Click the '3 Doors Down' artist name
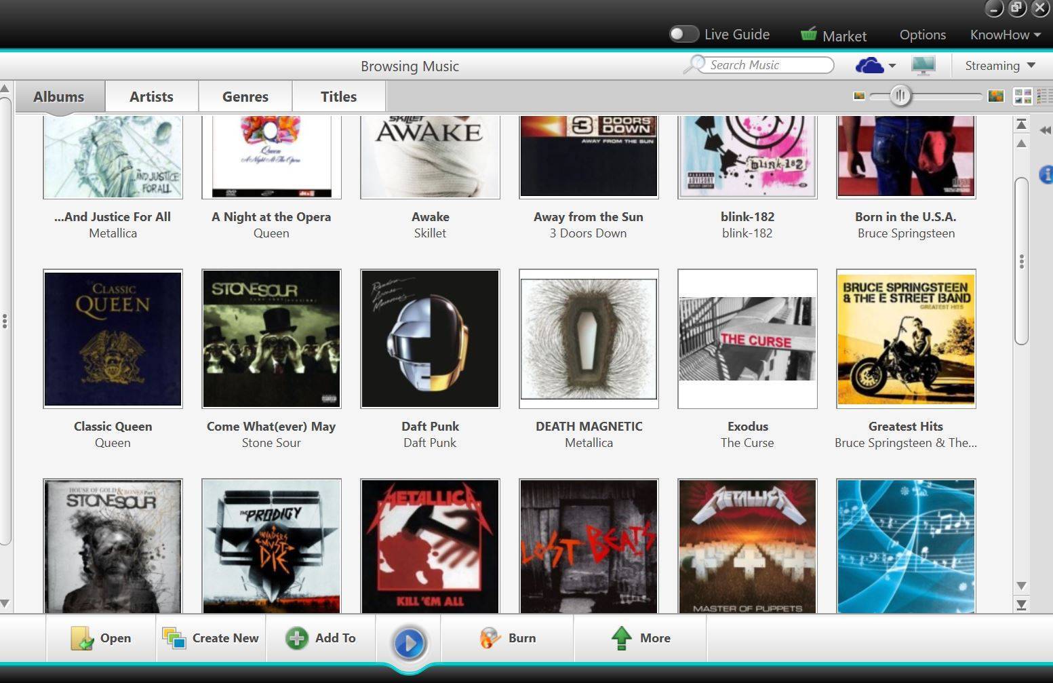This screenshot has width=1053, height=683. tap(589, 233)
